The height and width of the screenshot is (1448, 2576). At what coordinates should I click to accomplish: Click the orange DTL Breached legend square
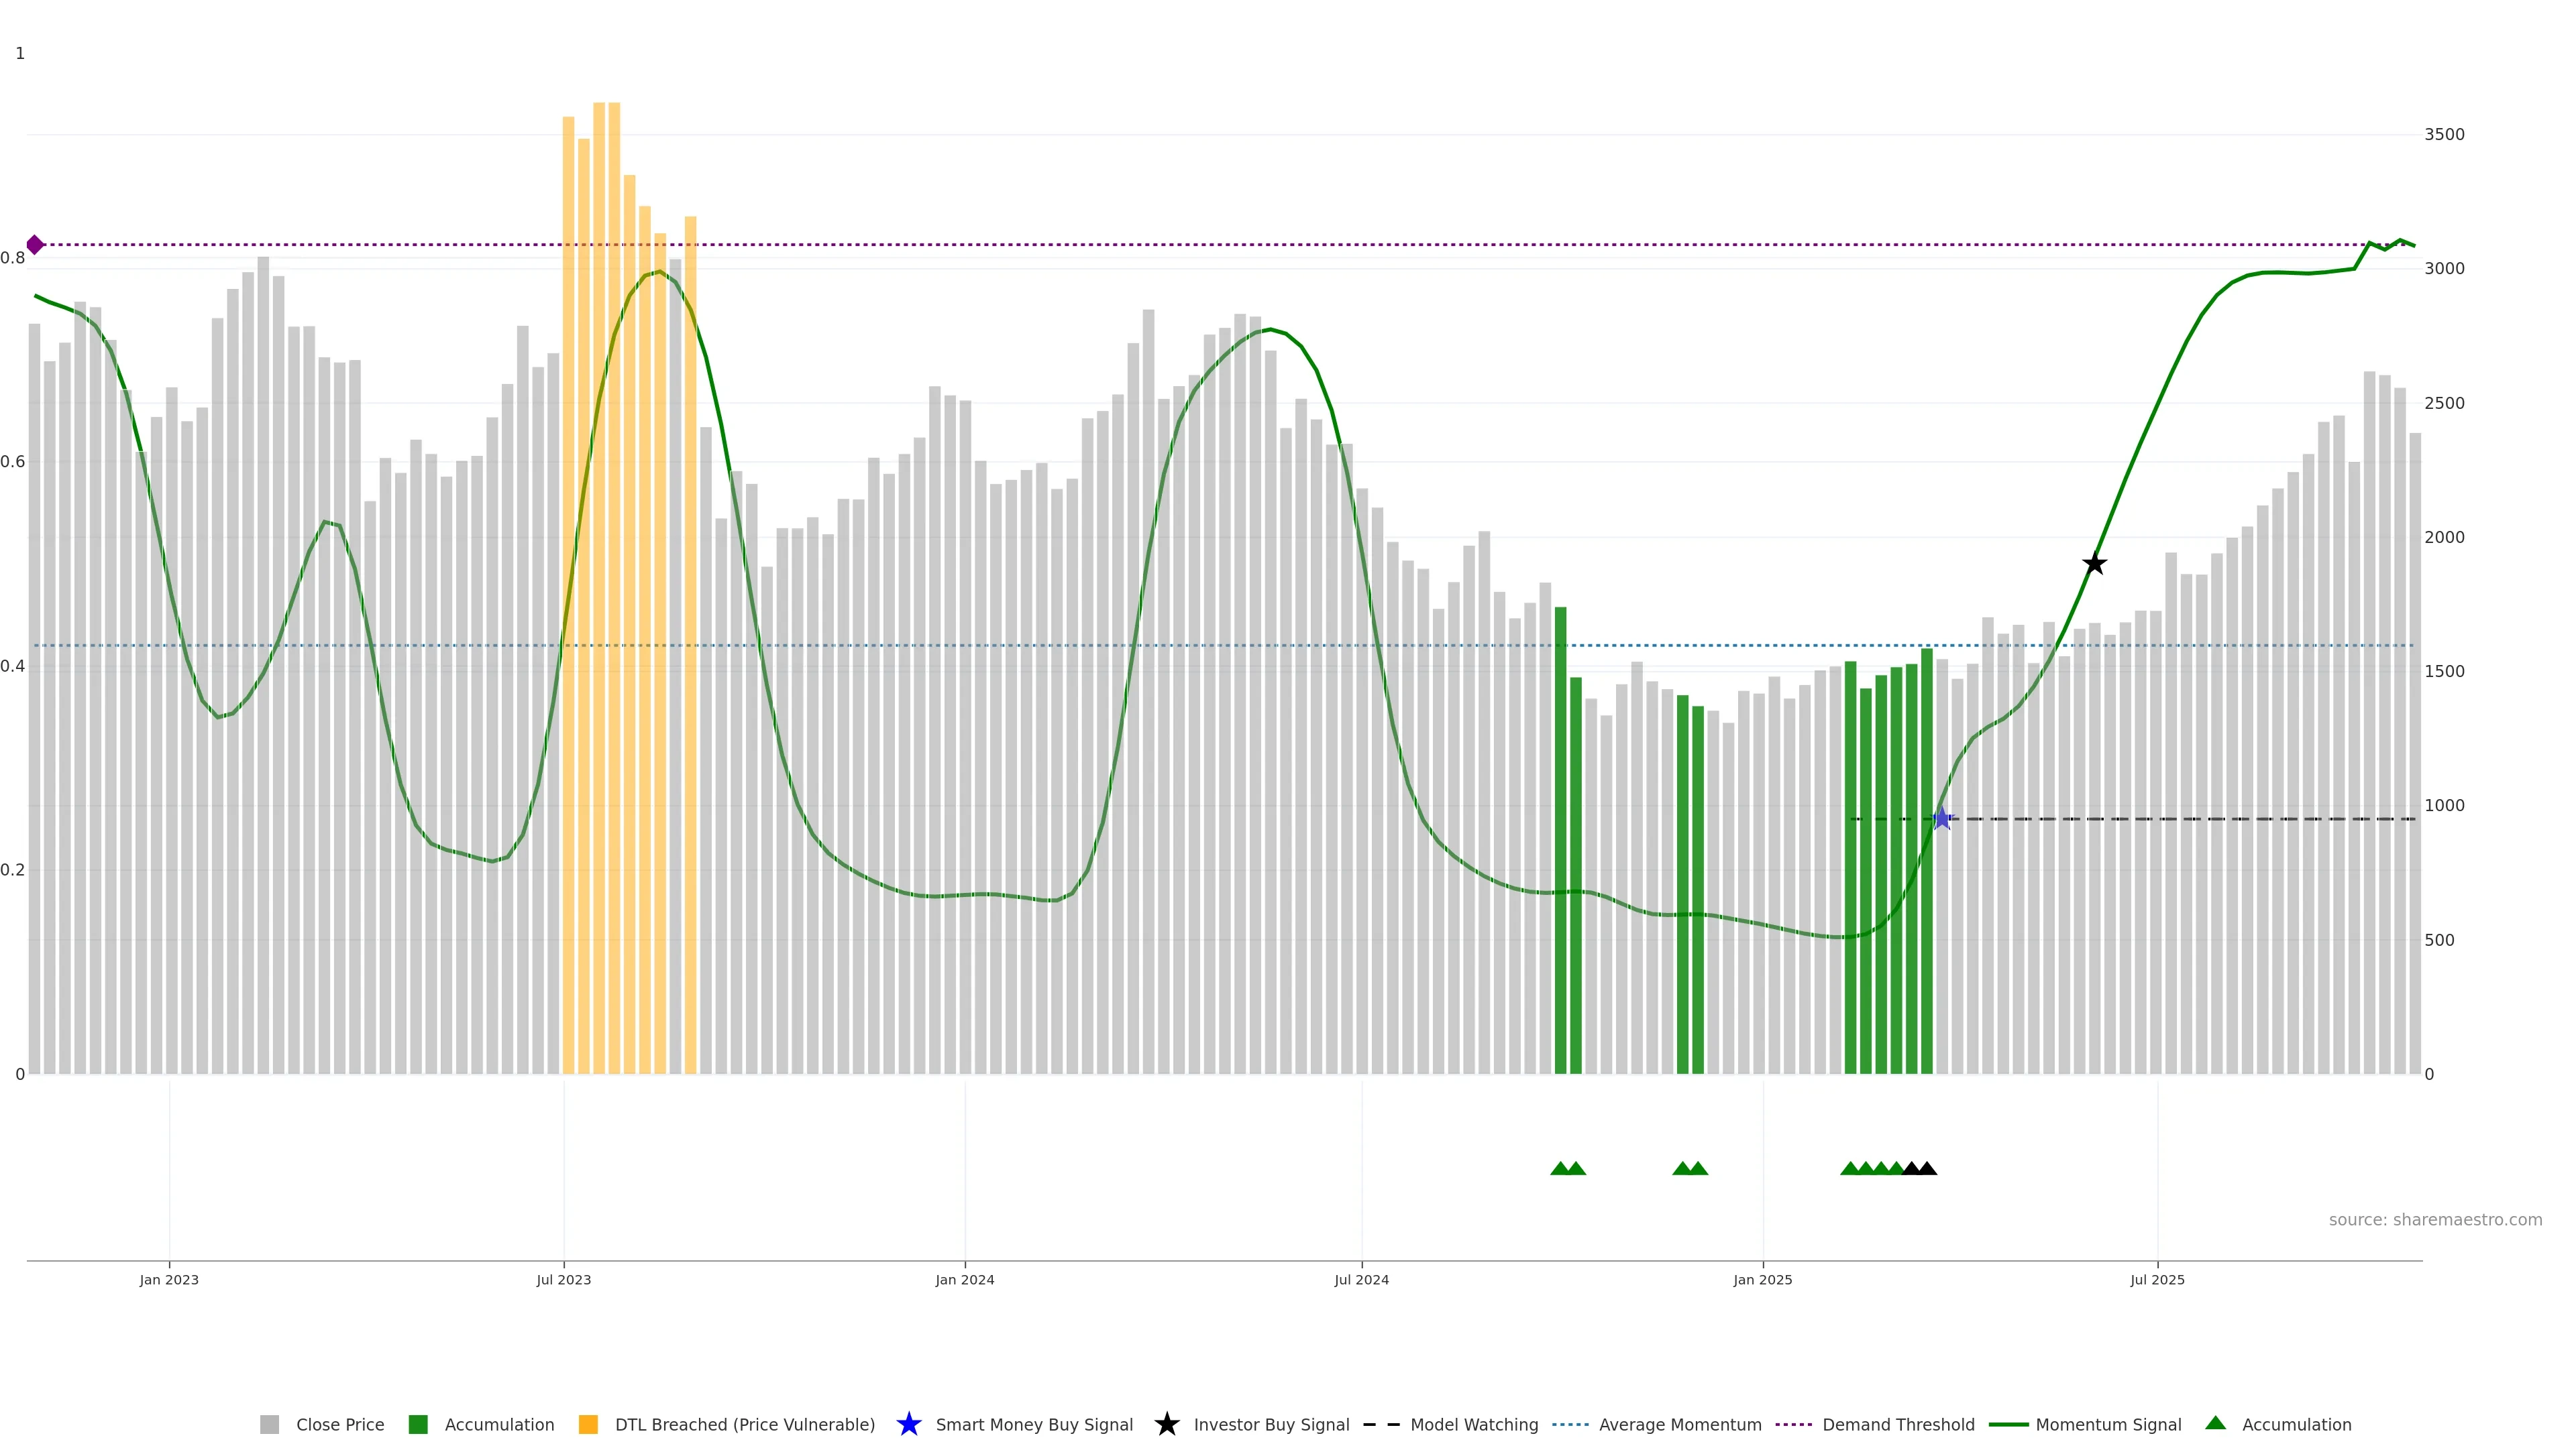tap(588, 1424)
